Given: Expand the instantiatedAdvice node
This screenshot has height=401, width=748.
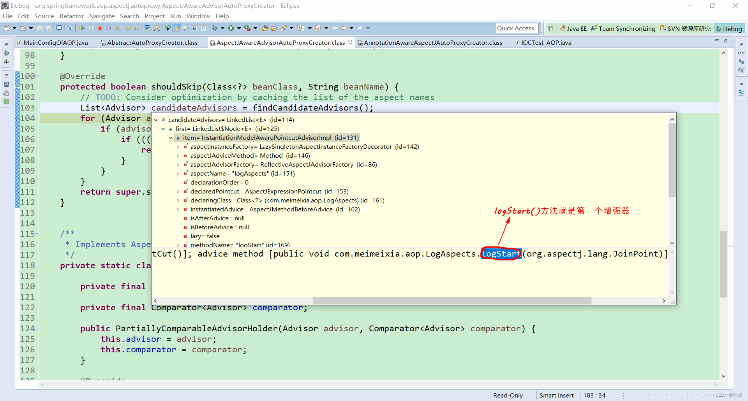Looking at the screenshot, I should [x=178, y=209].
